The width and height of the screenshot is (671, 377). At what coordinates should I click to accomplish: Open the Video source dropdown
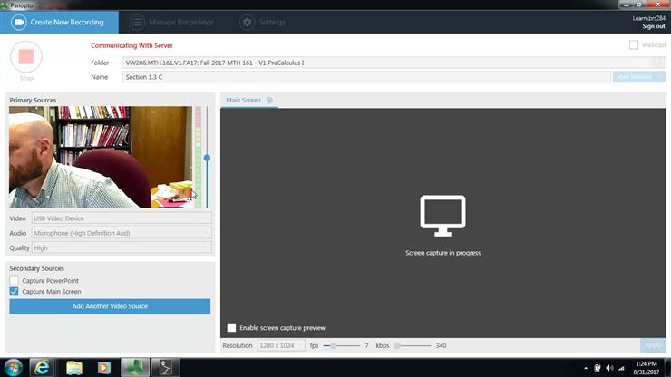122,218
